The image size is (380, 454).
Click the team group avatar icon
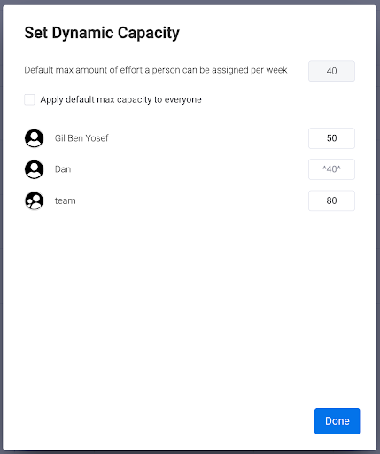point(34,200)
